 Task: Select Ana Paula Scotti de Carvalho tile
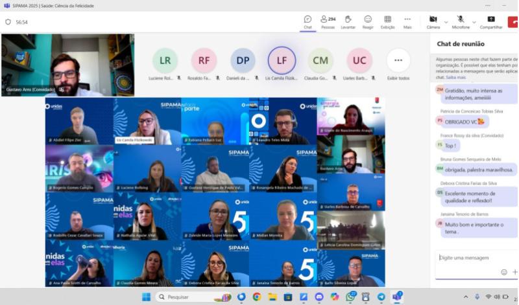pyautogui.click(x=79, y=264)
